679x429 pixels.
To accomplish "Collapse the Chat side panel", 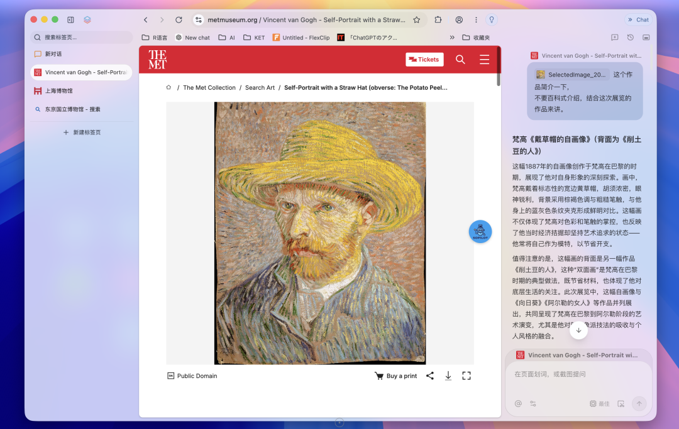I will 638,20.
